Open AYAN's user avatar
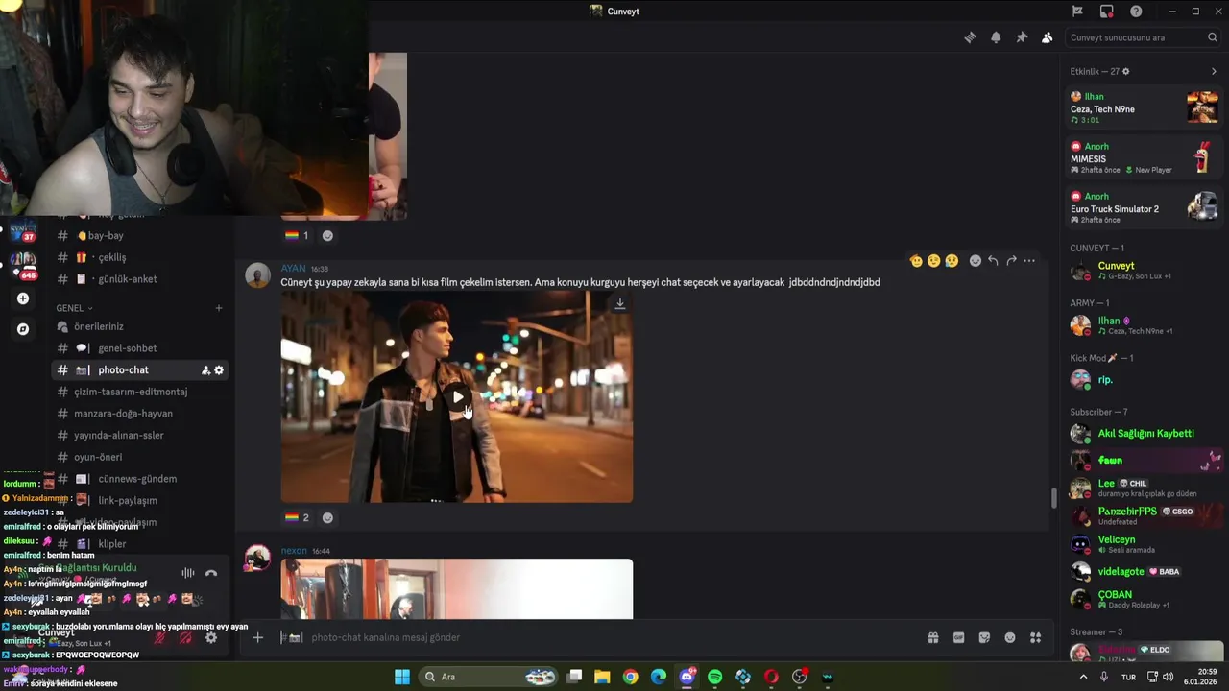Image resolution: width=1229 pixels, height=691 pixels. pyautogui.click(x=257, y=275)
